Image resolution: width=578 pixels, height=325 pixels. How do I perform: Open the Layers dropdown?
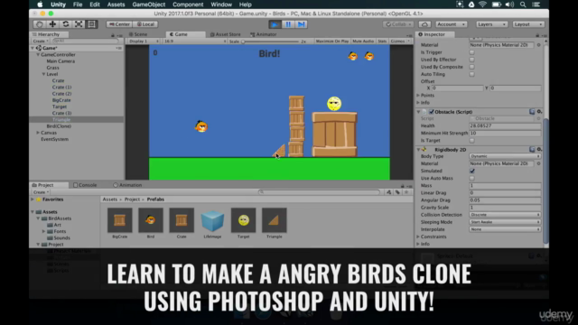[x=491, y=24]
